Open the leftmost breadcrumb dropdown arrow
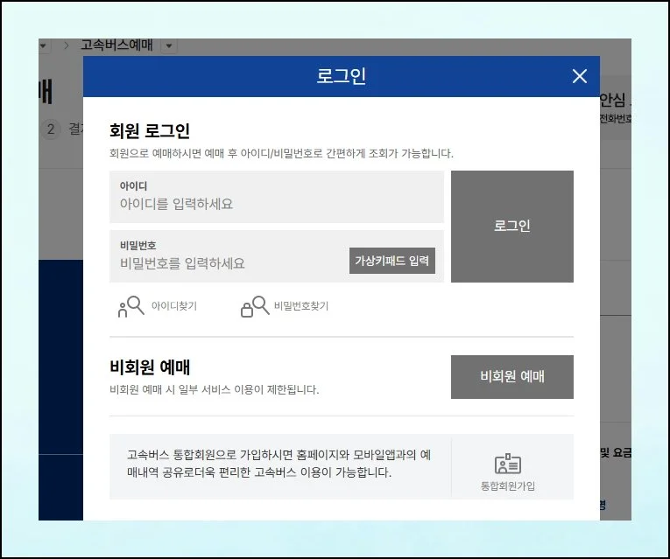 [44, 45]
